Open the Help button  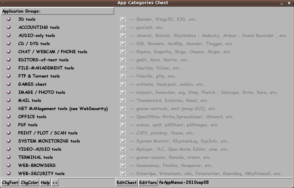coord(45,183)
